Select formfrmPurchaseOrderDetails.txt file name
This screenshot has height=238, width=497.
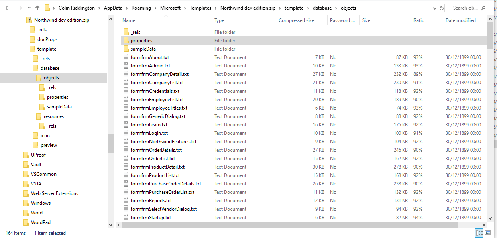[166, 184]
